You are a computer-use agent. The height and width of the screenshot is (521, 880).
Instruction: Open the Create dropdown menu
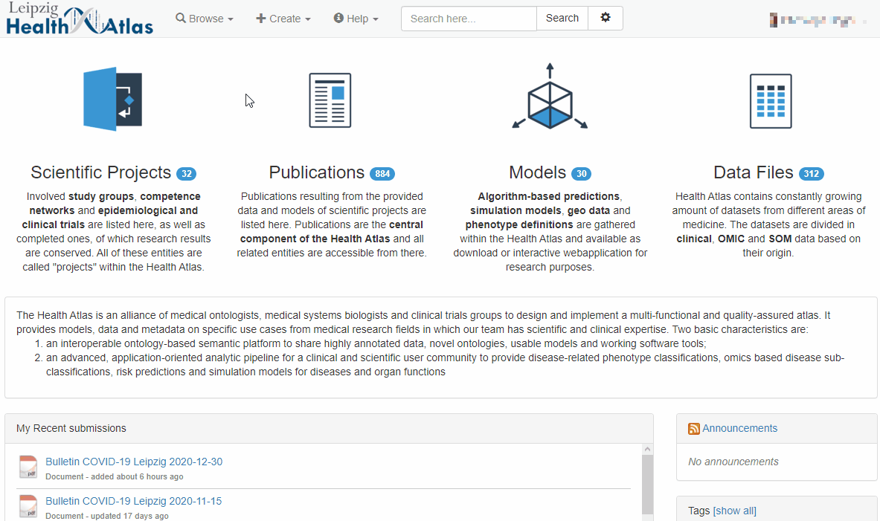pos(283,19)
